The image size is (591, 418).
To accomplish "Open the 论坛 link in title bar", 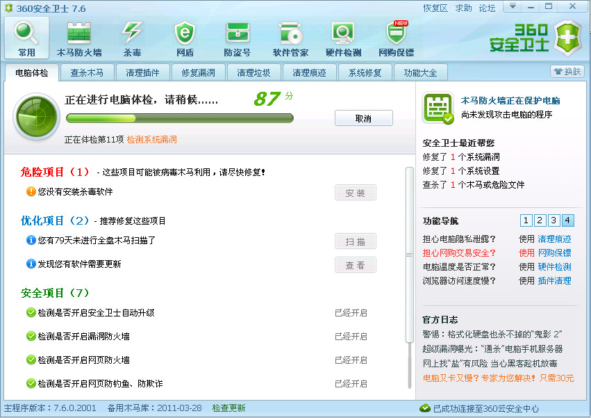I will (487, 8).
